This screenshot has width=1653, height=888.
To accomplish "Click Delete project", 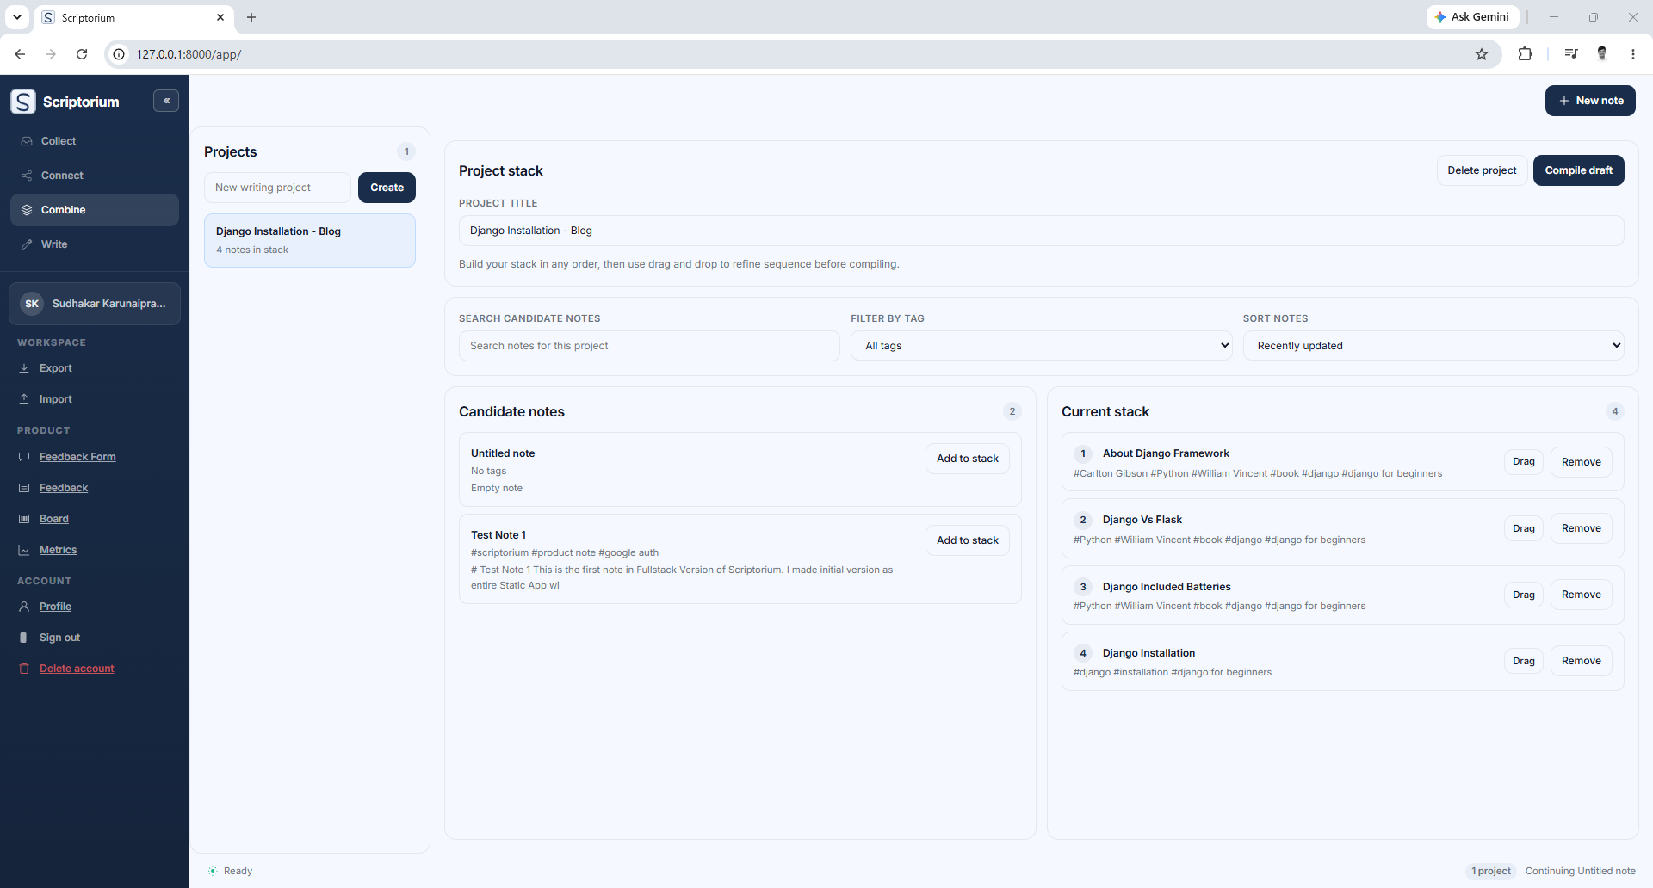I will click(1482, 170).
